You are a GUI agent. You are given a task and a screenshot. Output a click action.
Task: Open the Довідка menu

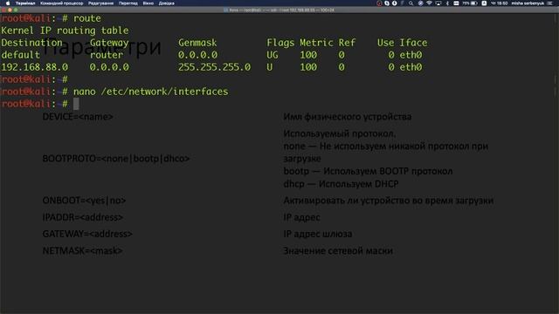coord(167,3)
